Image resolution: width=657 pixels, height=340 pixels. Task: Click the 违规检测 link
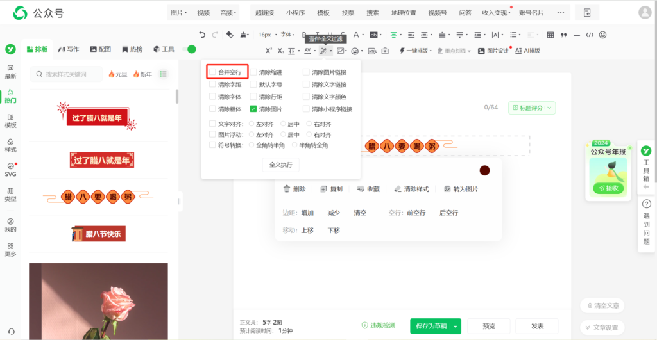point(379,325)
